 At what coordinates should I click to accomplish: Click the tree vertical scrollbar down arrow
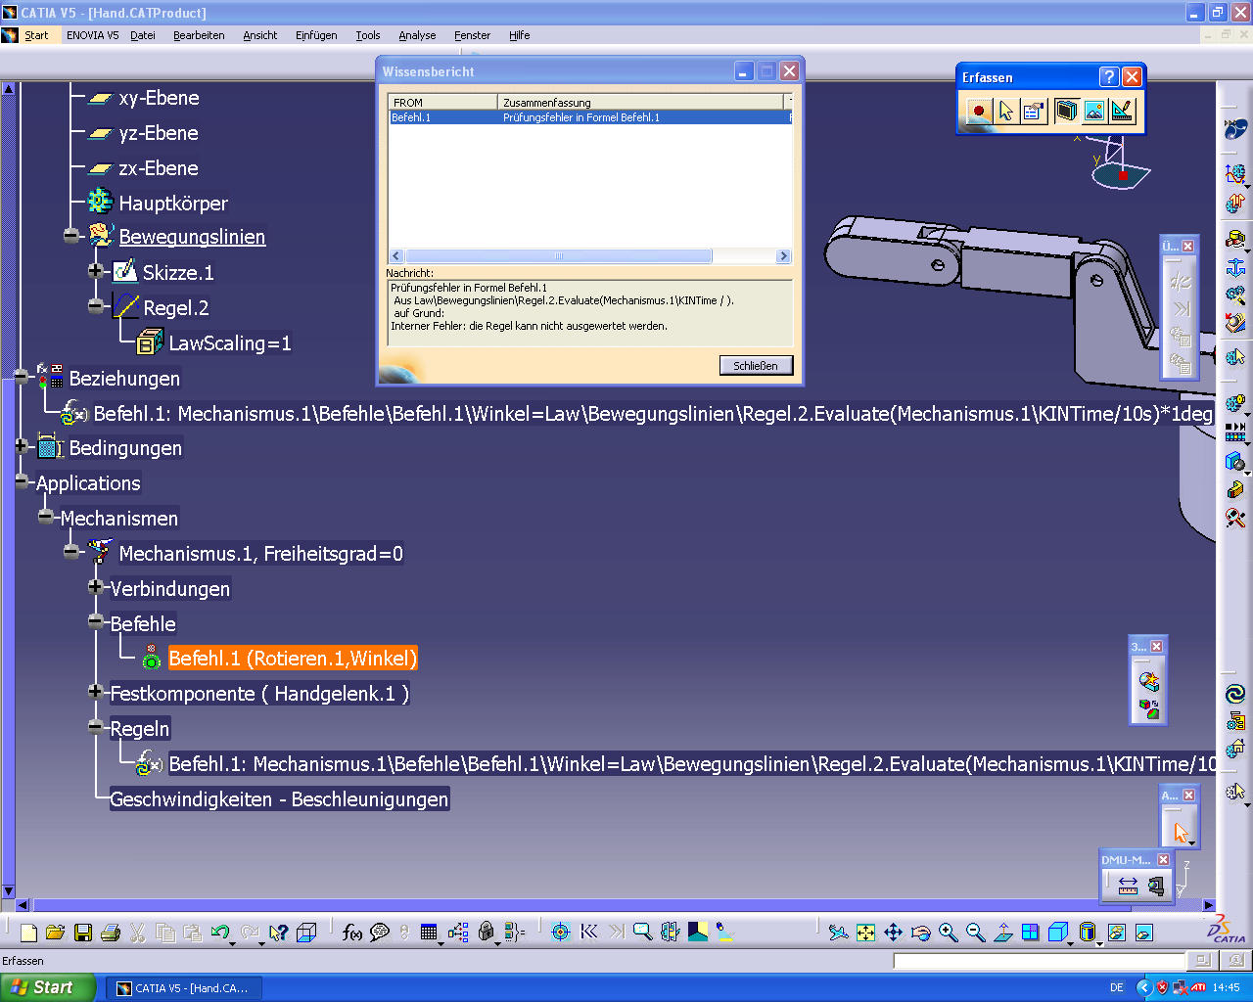[9, 891]
